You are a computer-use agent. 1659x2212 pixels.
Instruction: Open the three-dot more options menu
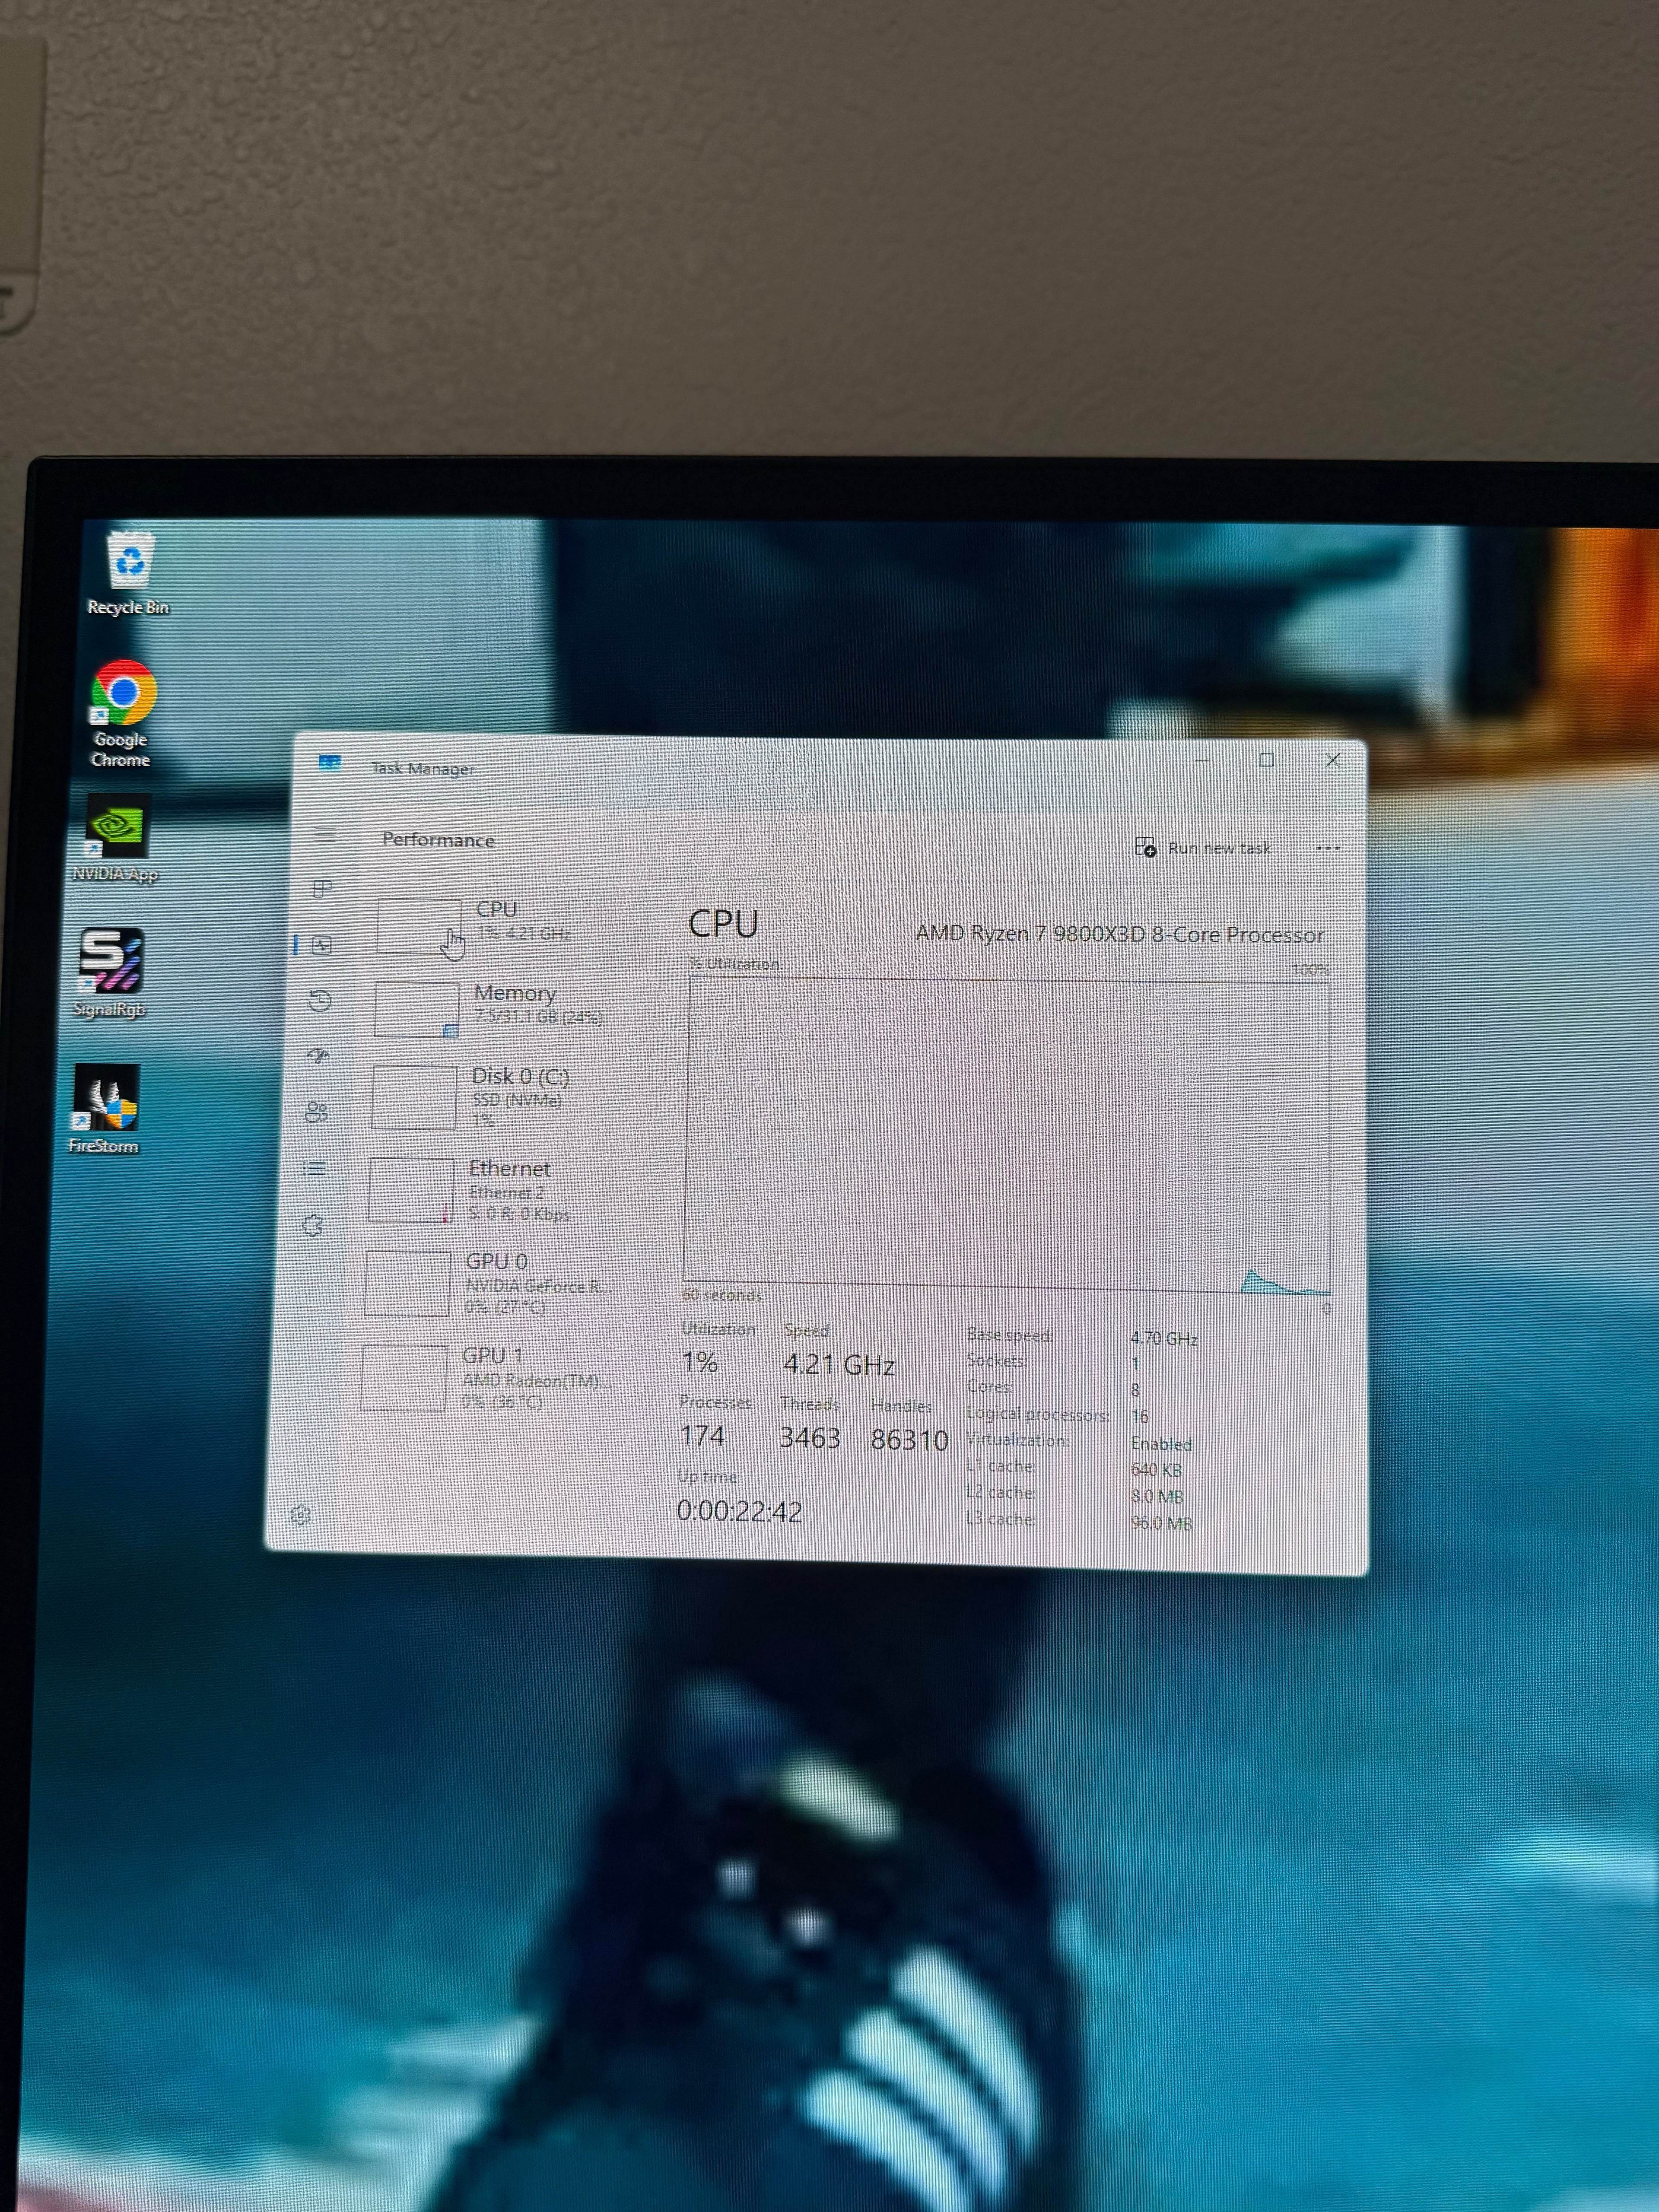point(1328,848)
